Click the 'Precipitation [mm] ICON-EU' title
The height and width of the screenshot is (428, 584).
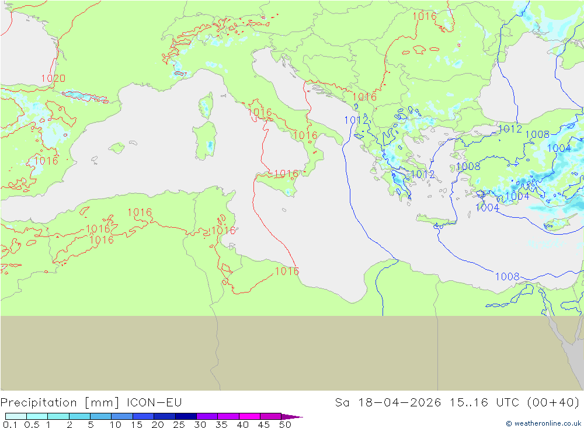[91, 403]
